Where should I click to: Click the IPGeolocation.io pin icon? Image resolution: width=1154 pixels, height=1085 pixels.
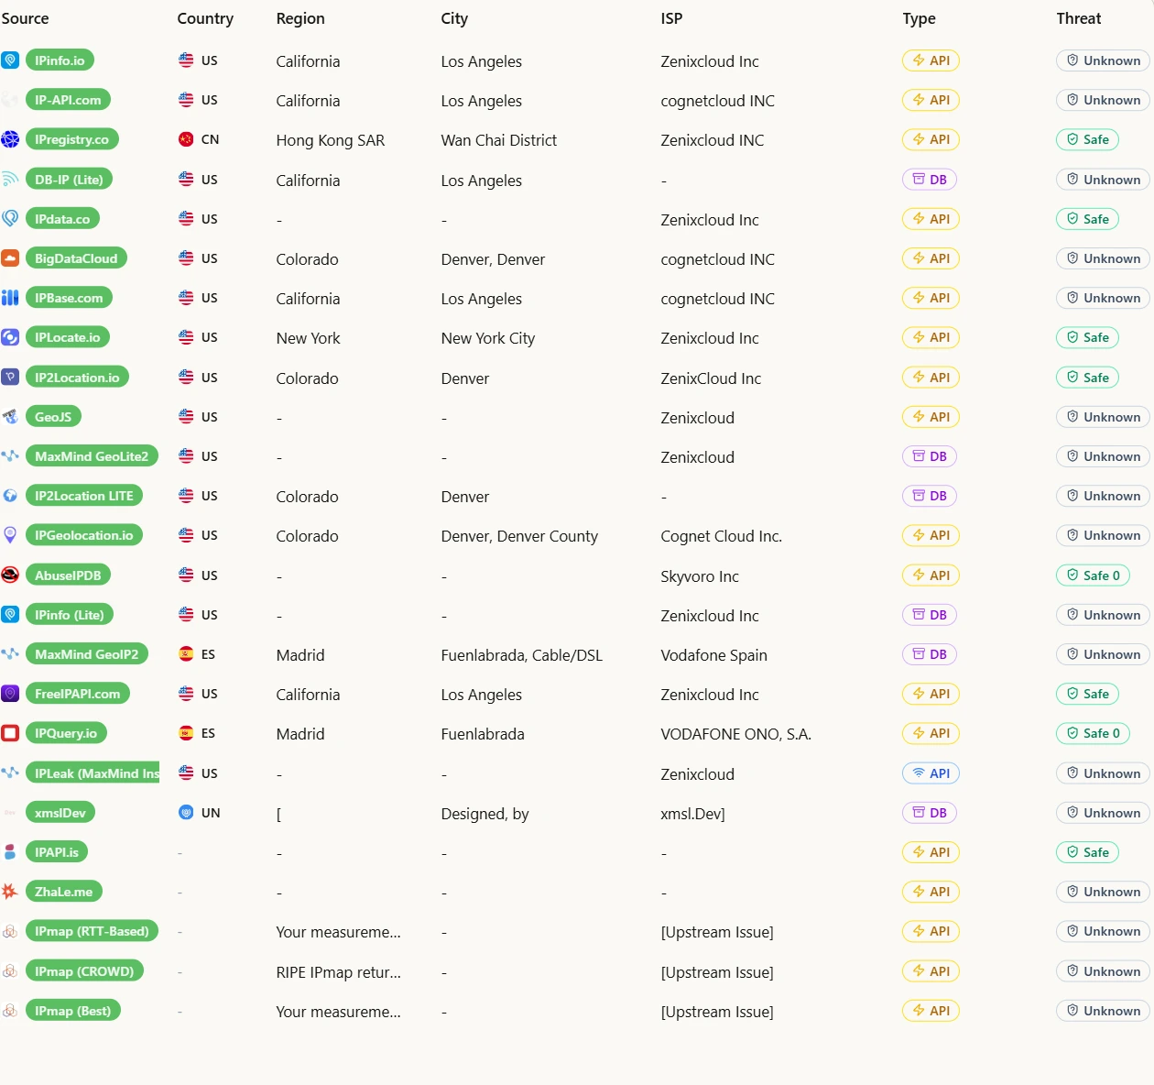(x=10, y=535)
